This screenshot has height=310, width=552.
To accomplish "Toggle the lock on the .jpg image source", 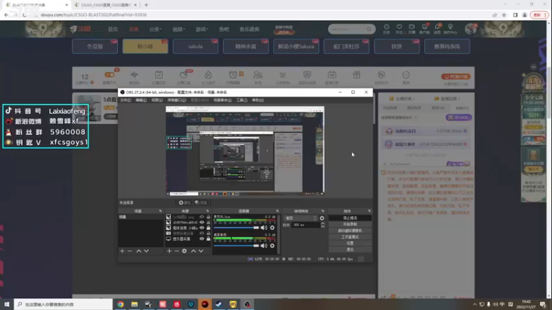I will pyautogui.click(x=208, y=217).
